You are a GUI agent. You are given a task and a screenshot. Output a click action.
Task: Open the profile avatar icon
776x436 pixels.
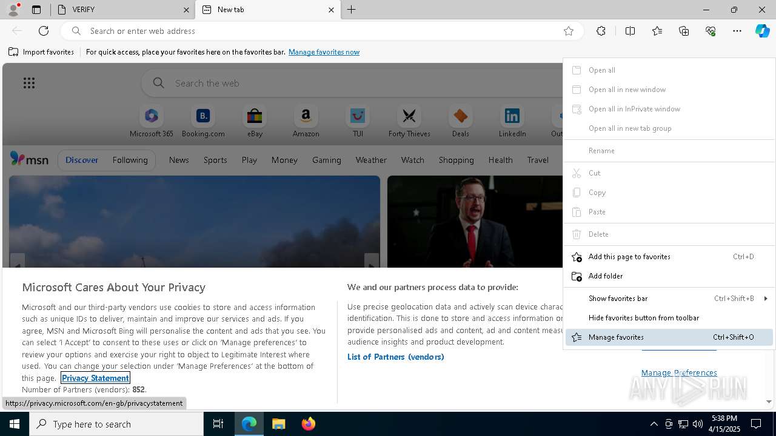coord(13,10)
